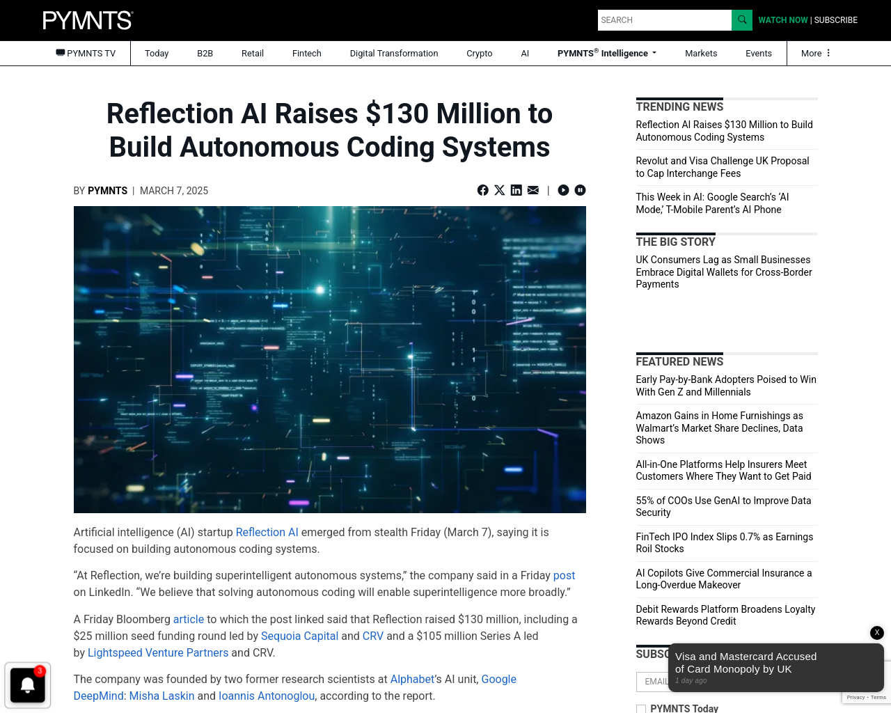Viewport: 891px width, 713px height.
Task: Open the Bloomberg article link
Action: 189,619
